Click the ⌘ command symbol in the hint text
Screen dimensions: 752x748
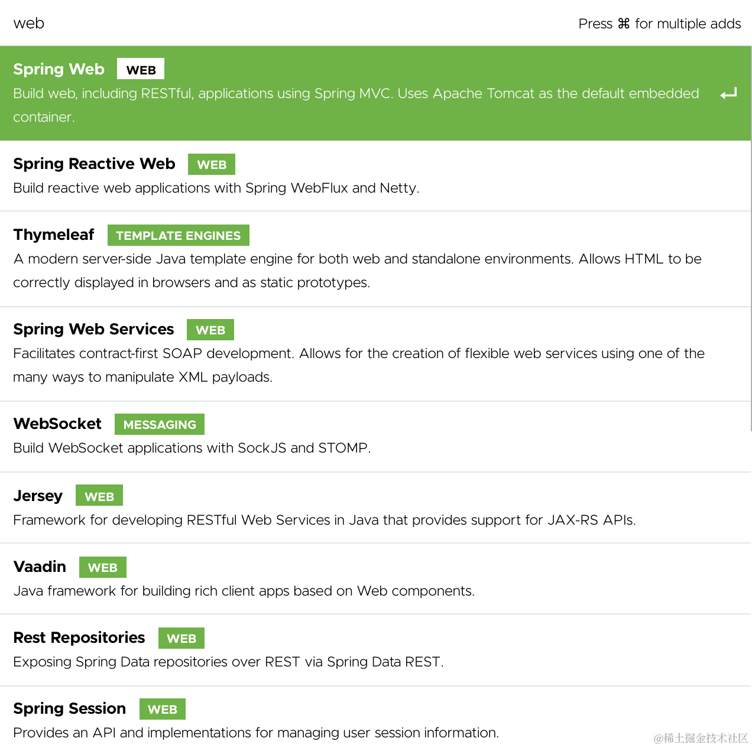point(622,24)
